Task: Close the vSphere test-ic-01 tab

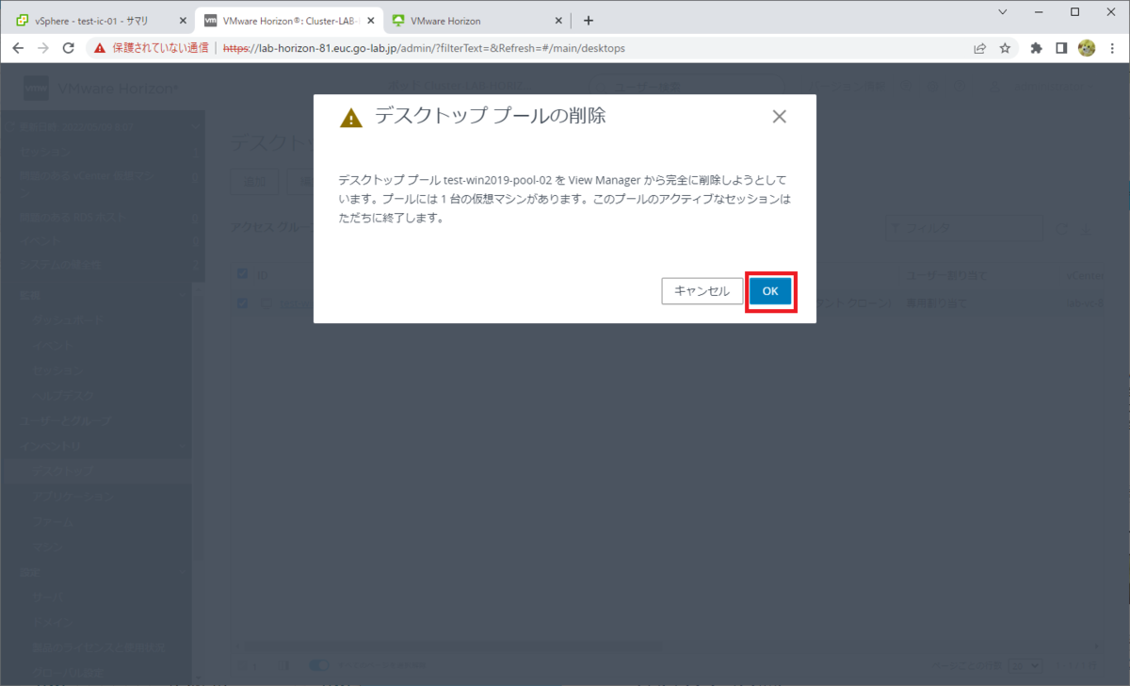Action: click(x=182, y=20)
